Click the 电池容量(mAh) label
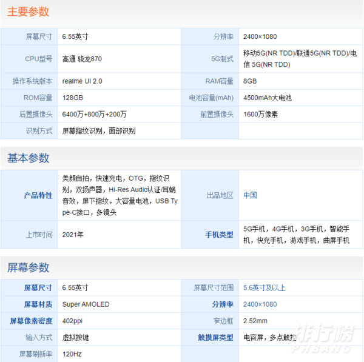 211,98
